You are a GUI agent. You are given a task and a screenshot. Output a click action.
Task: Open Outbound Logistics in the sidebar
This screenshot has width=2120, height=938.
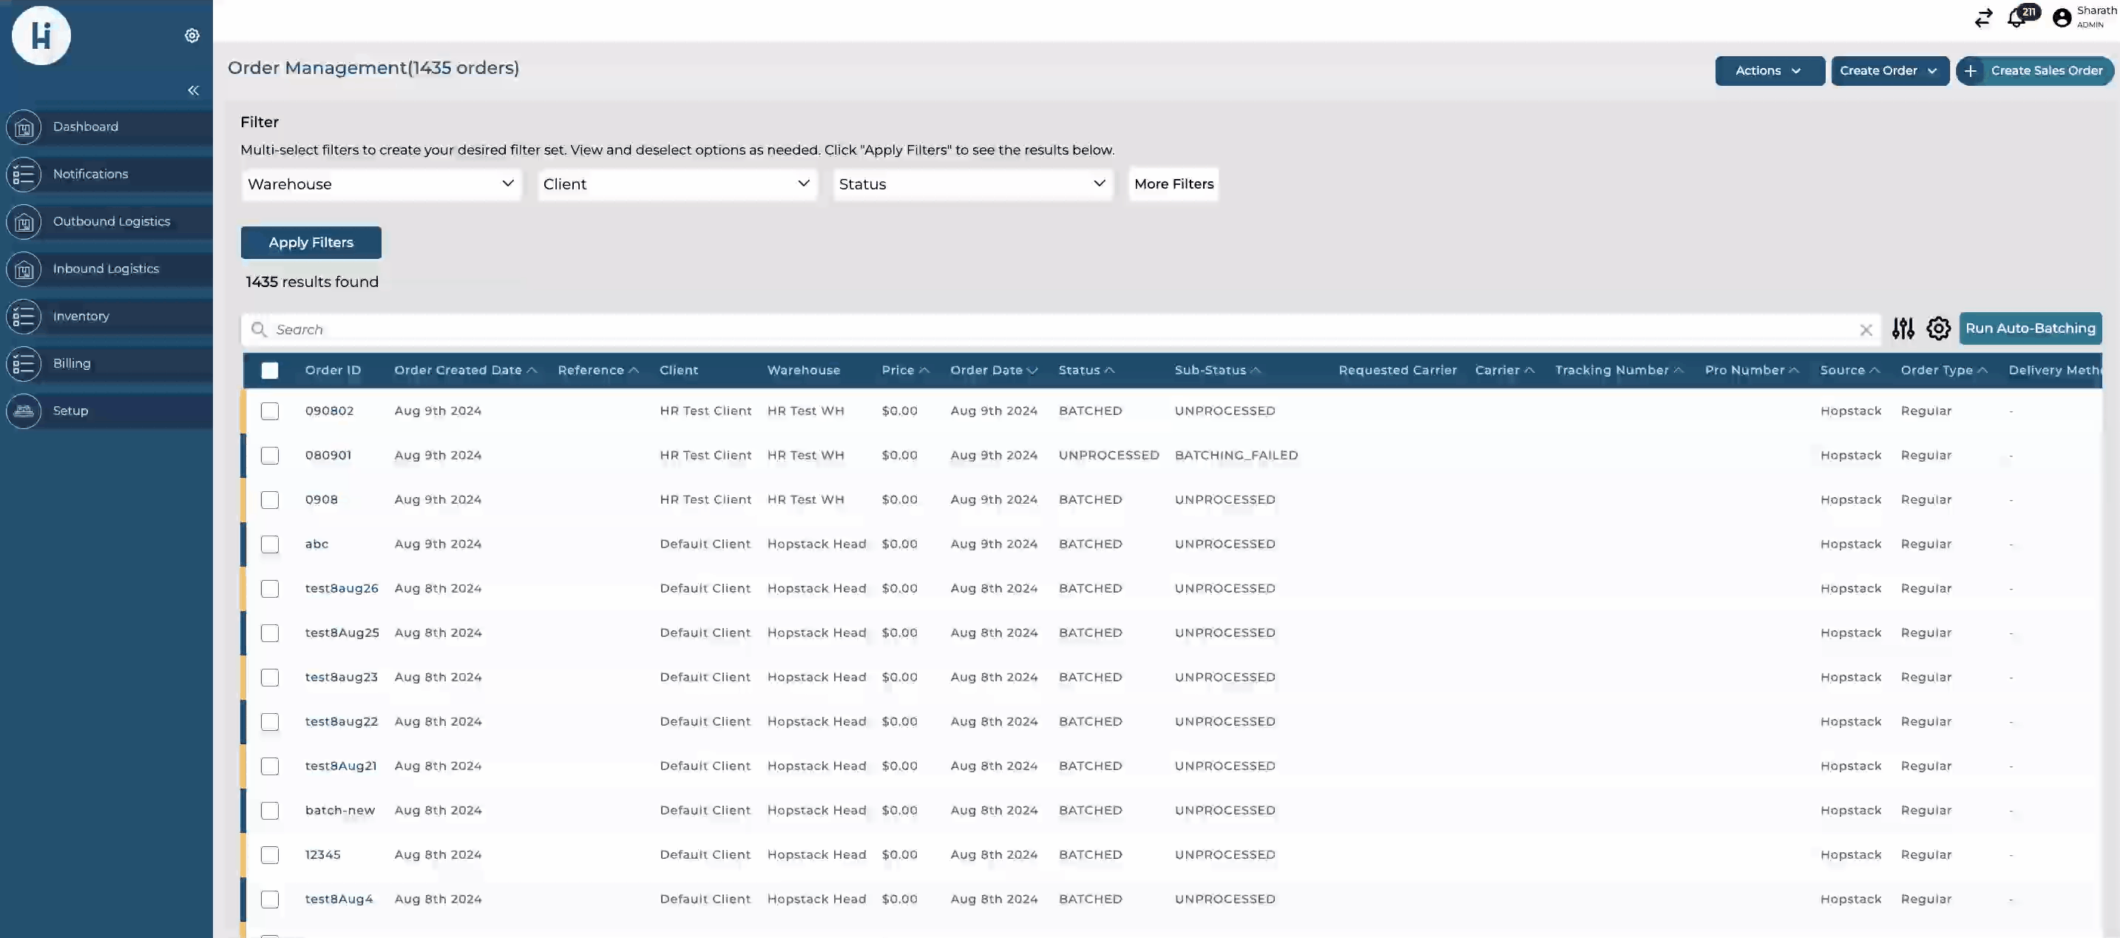coord(111,221)
